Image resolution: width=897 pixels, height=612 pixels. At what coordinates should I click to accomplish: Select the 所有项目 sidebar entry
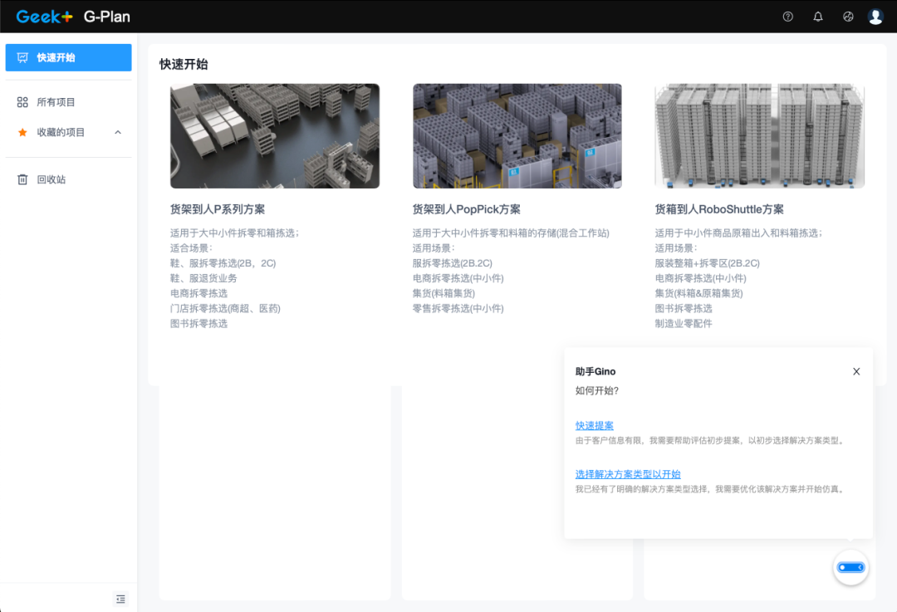pyautogui.click(x=51, y=101)
